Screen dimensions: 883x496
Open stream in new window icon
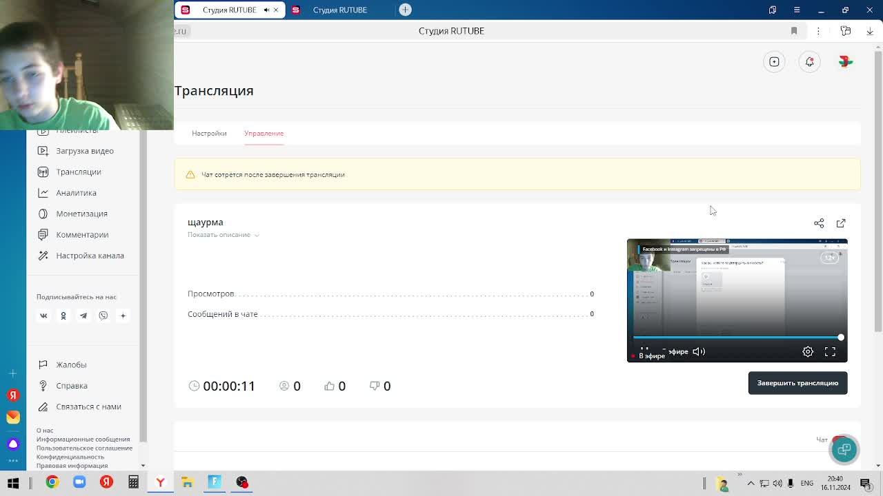click(x=841, y=223)
